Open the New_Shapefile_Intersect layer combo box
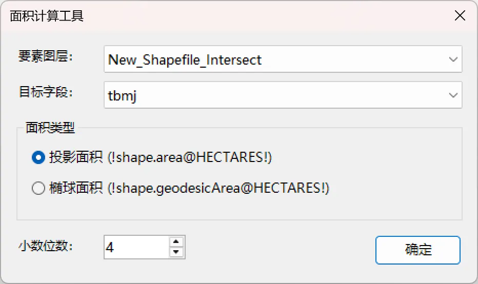This screenshot has width=478, height=284. click(283, 59)
